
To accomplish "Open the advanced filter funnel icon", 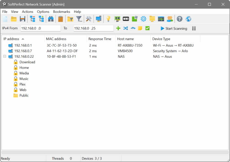I will [x=79, y=19].
